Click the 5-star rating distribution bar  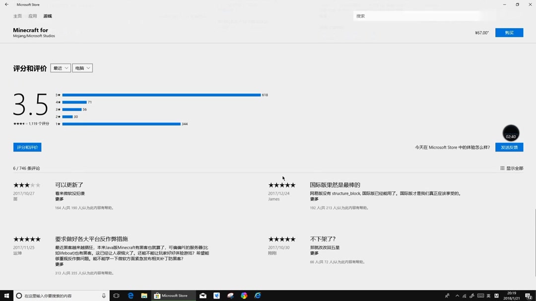tap(161, 95)
